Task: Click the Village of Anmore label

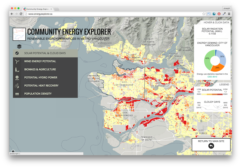Action: point(185,49)
